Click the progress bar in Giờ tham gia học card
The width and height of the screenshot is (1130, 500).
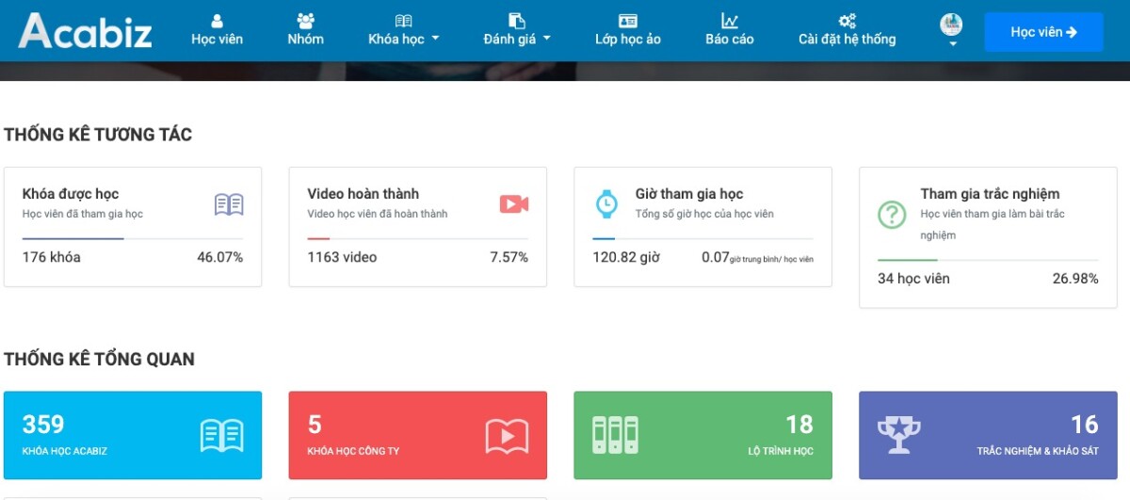703,239
